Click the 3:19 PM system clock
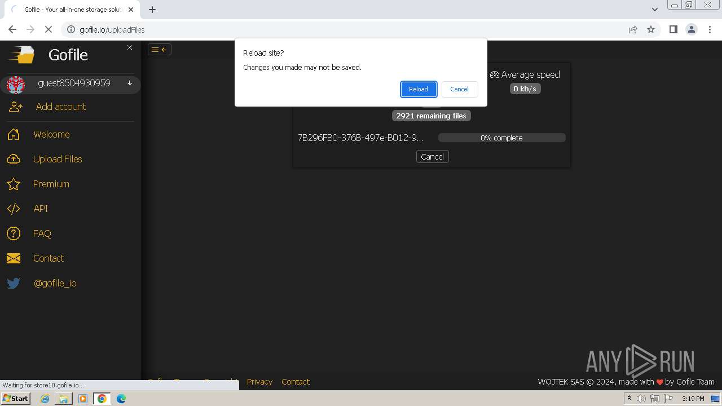This screenshot has width=722, height=406. [693, 399]
